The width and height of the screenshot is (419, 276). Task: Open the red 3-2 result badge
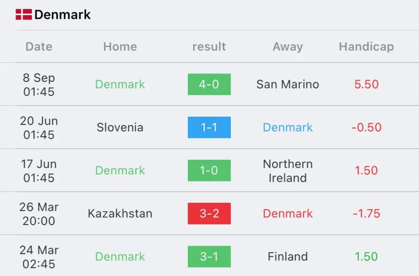pos(209,213)
